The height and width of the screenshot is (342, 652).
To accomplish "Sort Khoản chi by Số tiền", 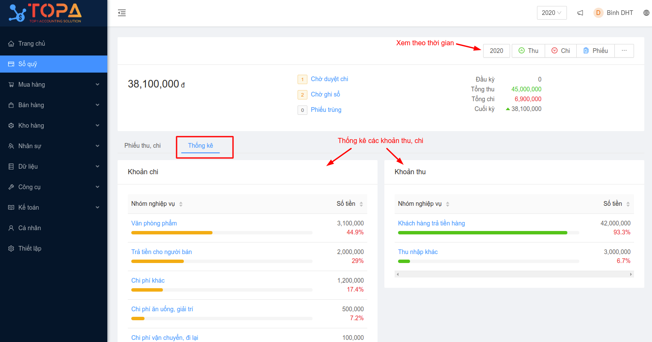I will [x=361, y=204].
